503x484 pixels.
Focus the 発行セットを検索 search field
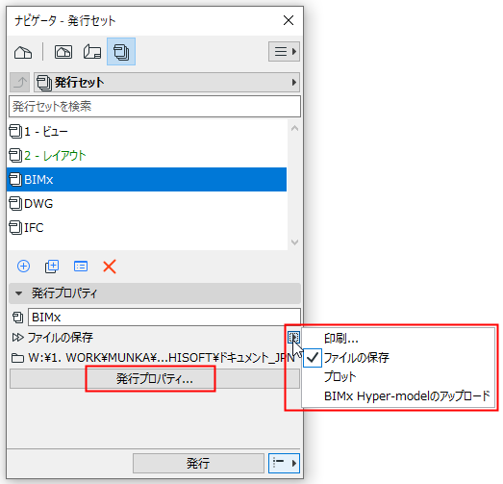[x=155, y=106]
